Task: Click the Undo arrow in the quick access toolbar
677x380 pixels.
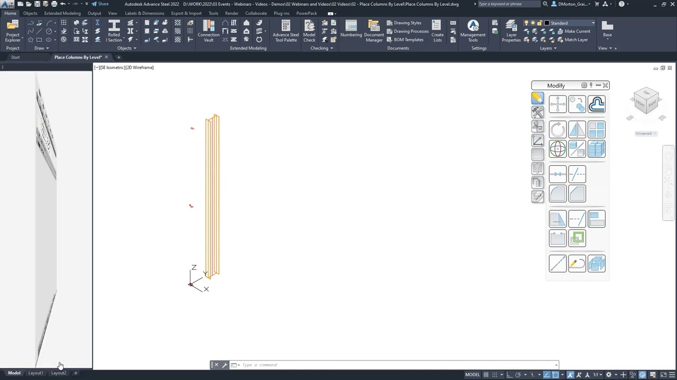Action: coord(62,4)
